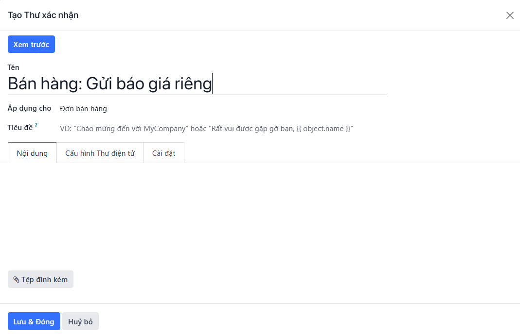The width and height of the screenshot is (520, 336).
Task: Select the Cài đặt tab
Action: point(163,153)
